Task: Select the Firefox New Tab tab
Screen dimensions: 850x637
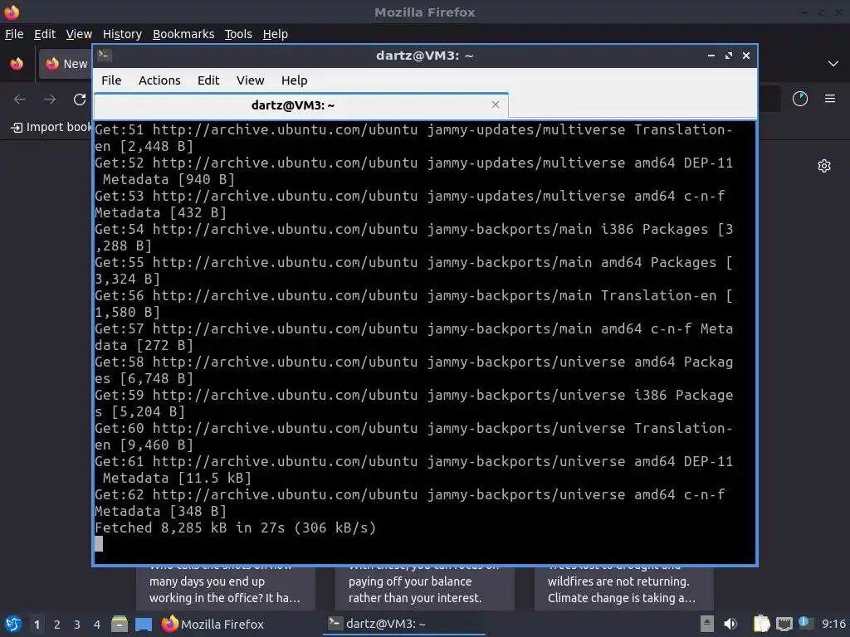Action: [x=65, y=64]
